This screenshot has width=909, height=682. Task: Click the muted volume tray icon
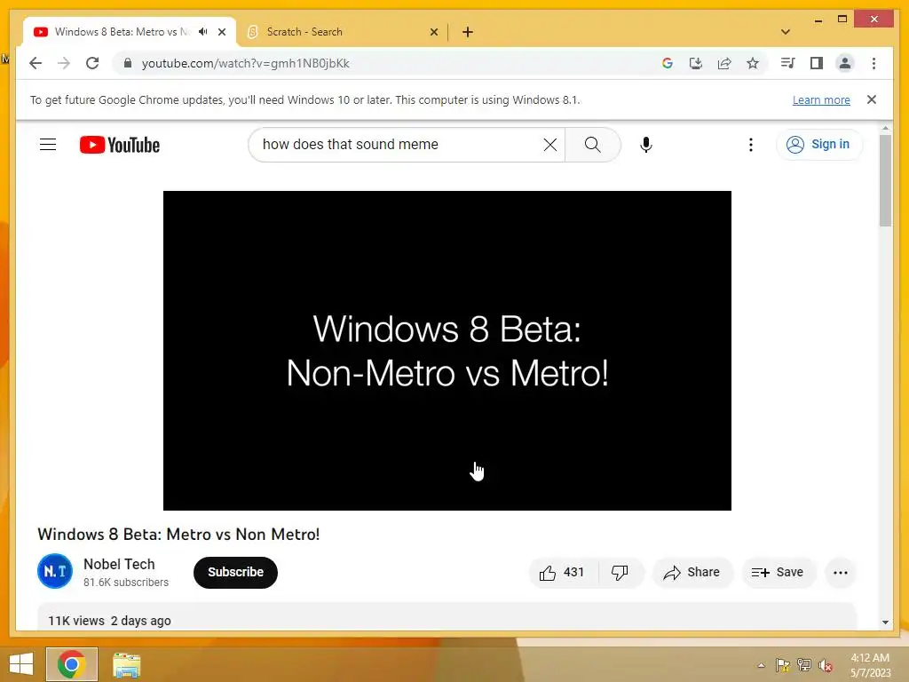(826, 666)
